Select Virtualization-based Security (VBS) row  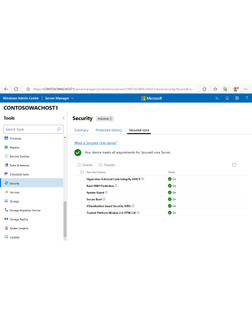(x=161, y=206)
